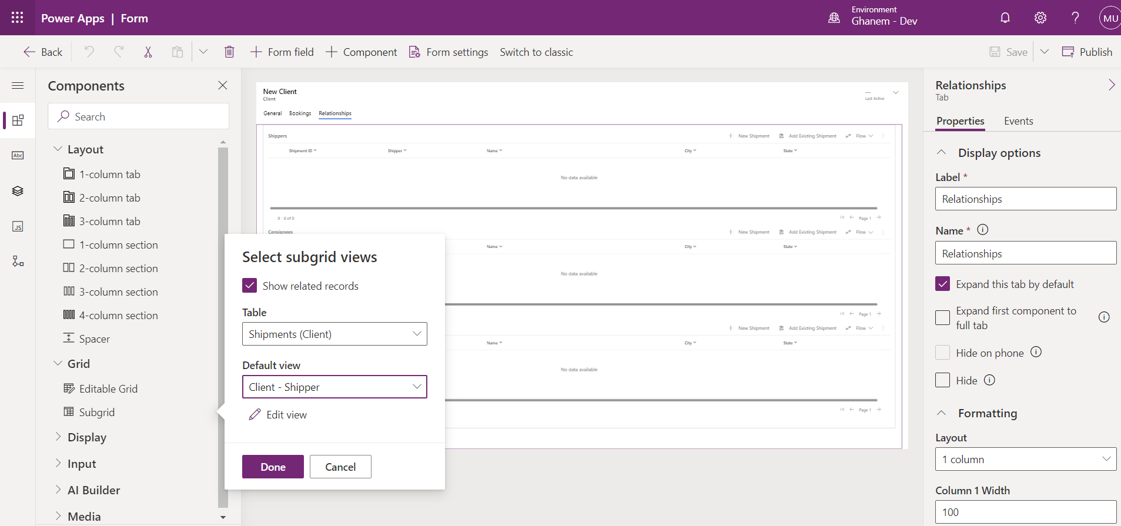Click the Cut scissors icon in toolbar

pos(148,52)
